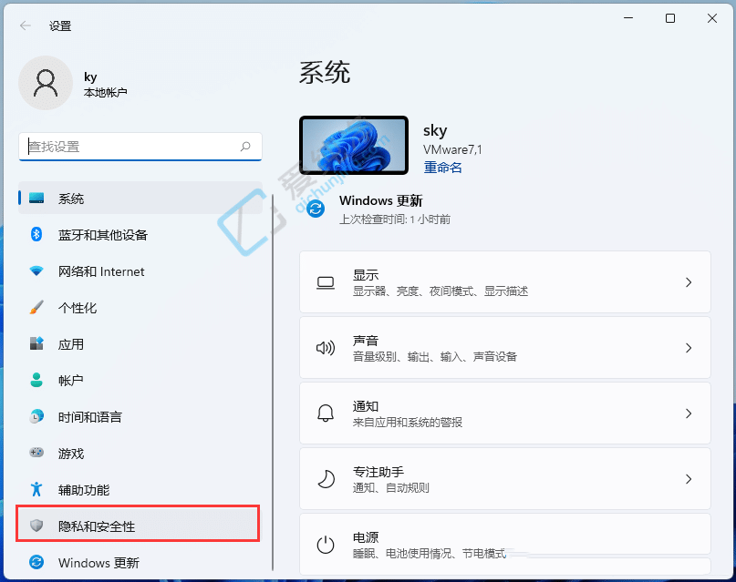Select 应用 label in sidebar
This screenshot has width=736, height=582.
point(71,344)
